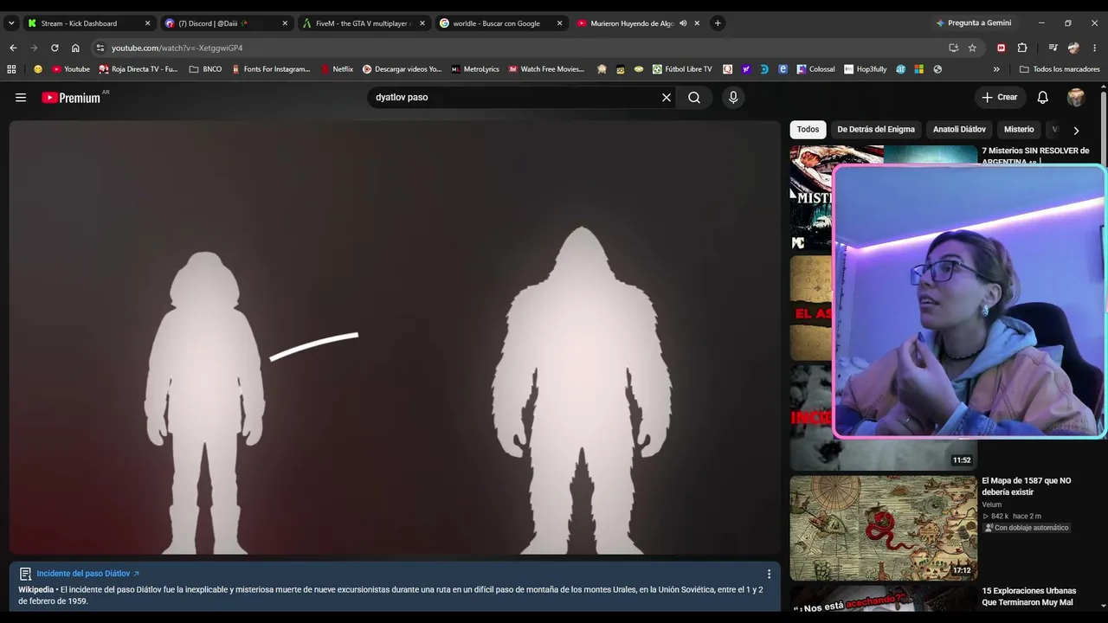Open the Incidente del paso Diátlov link
The width and height of the screenshot is (1108, 623).
click(87, 574)
